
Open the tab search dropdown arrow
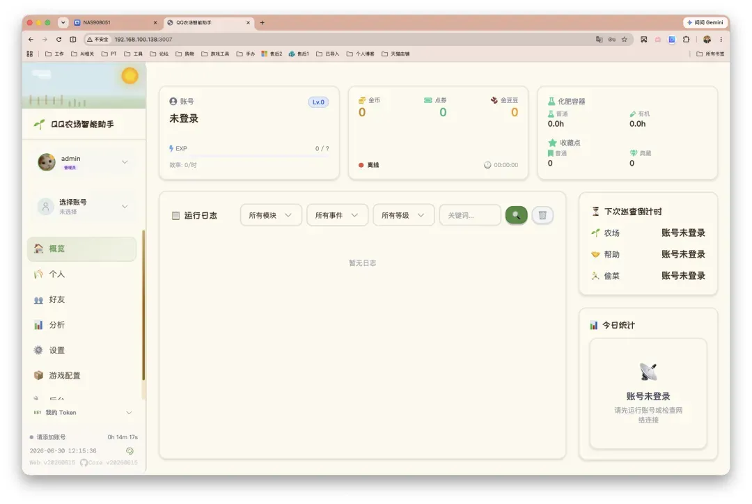(63, 22)
